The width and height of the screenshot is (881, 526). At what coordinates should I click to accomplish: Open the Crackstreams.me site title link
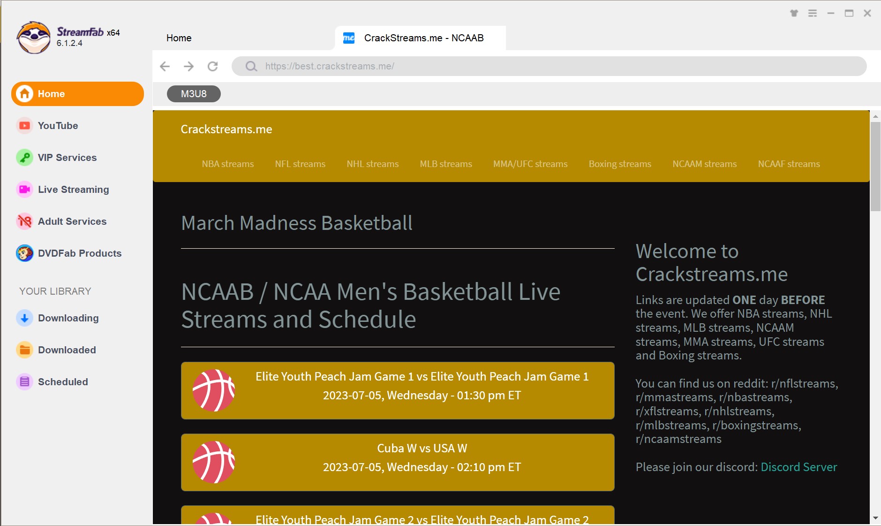[226, 130]
